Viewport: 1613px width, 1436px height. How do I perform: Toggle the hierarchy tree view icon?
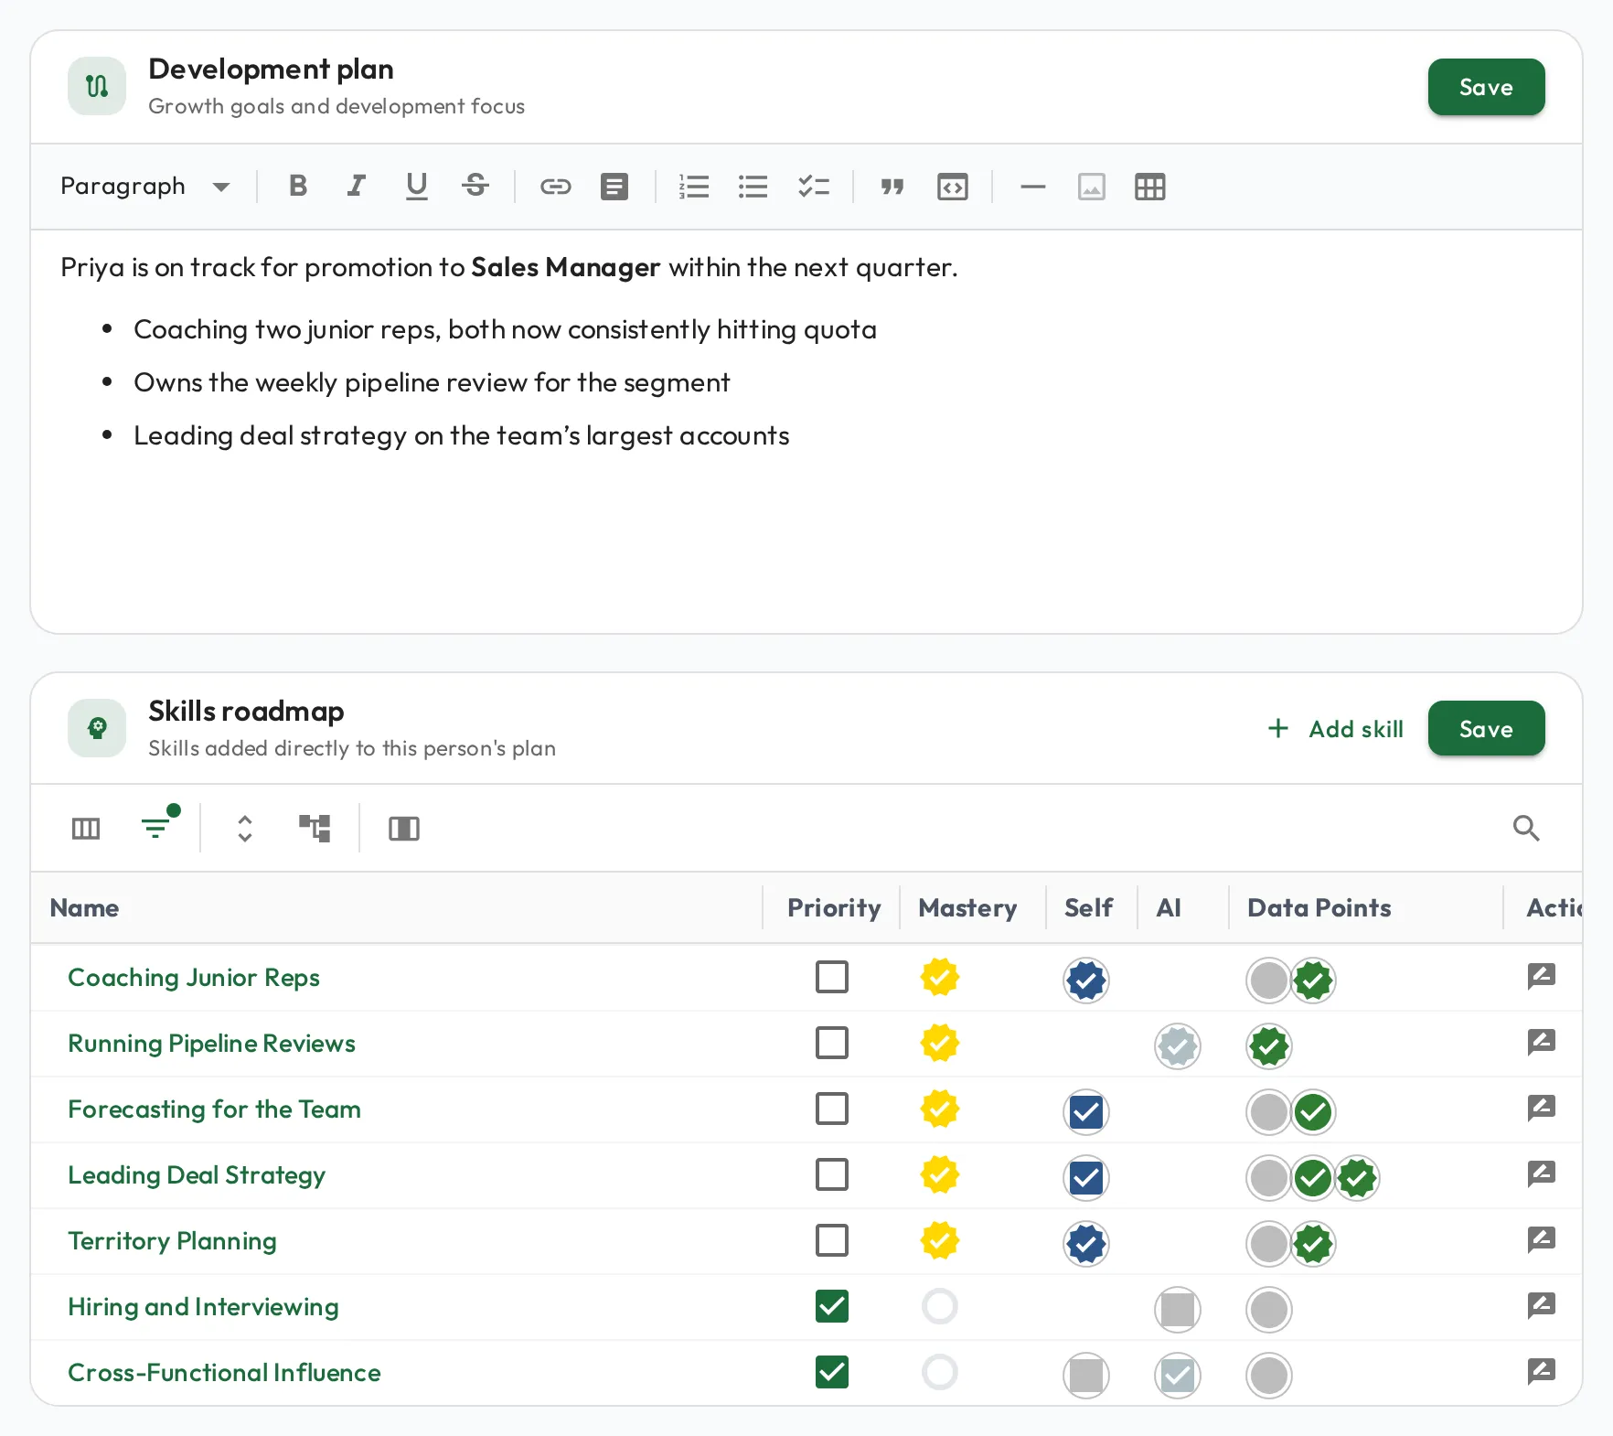click(315, 829)
